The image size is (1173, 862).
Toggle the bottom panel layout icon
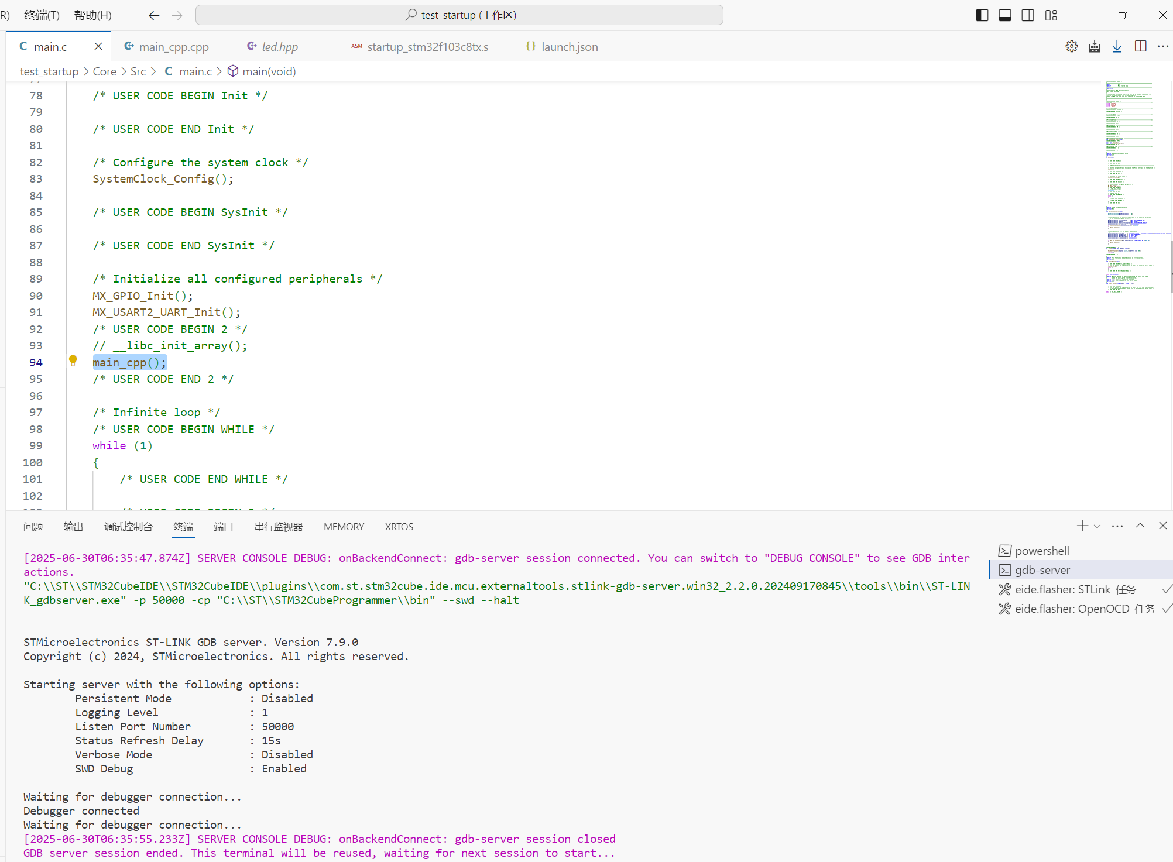click(1005, 15)
